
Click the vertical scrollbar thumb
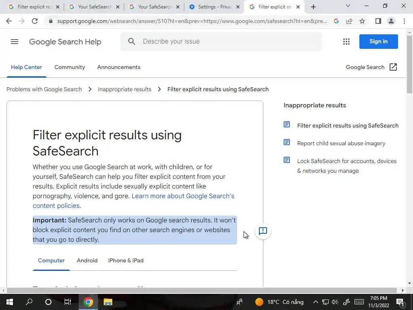pos(409,64)
